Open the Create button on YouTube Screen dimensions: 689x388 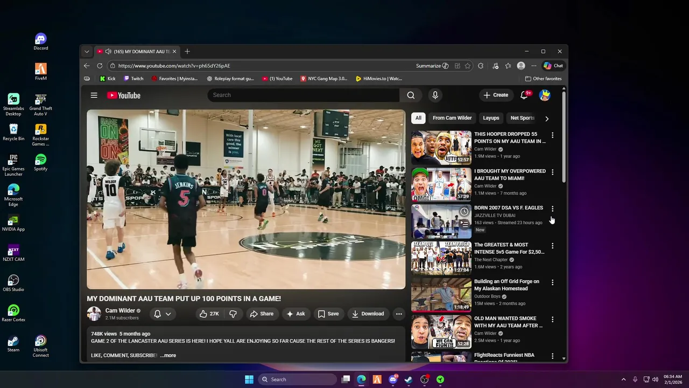[x=496, y=95]
